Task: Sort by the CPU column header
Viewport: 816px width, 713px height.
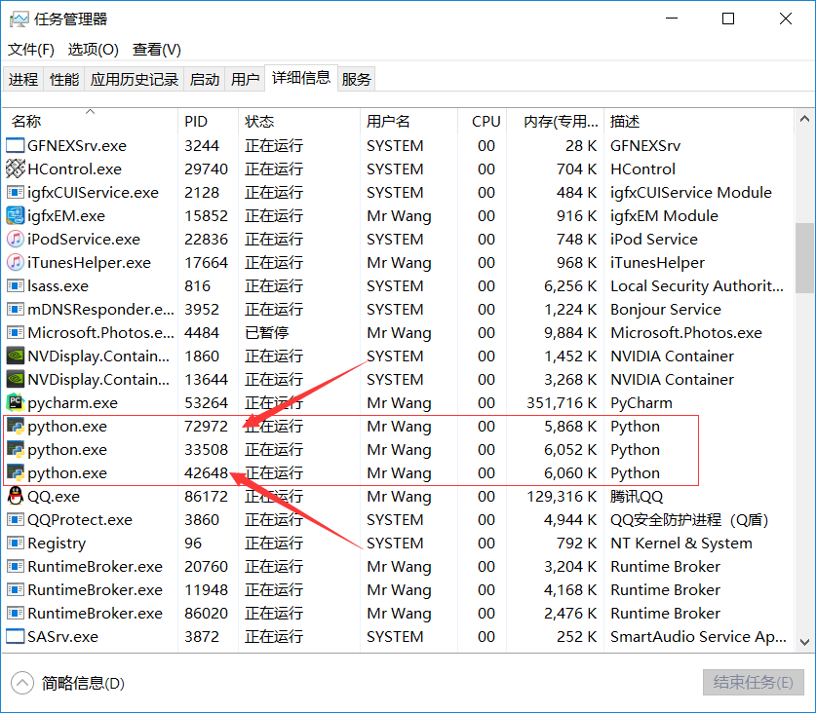Action: click(482, 121)
